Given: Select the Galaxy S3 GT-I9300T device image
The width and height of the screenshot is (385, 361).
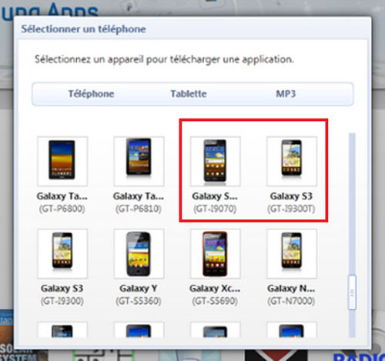Looking at the screenshot, I should point(292,161).
